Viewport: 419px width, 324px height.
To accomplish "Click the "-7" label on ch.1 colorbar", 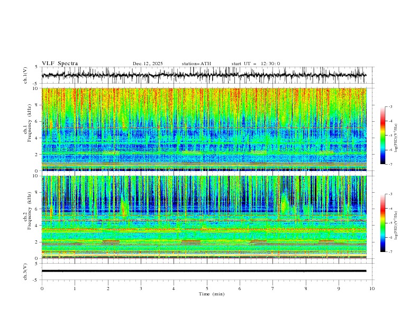I will (390, 164).
